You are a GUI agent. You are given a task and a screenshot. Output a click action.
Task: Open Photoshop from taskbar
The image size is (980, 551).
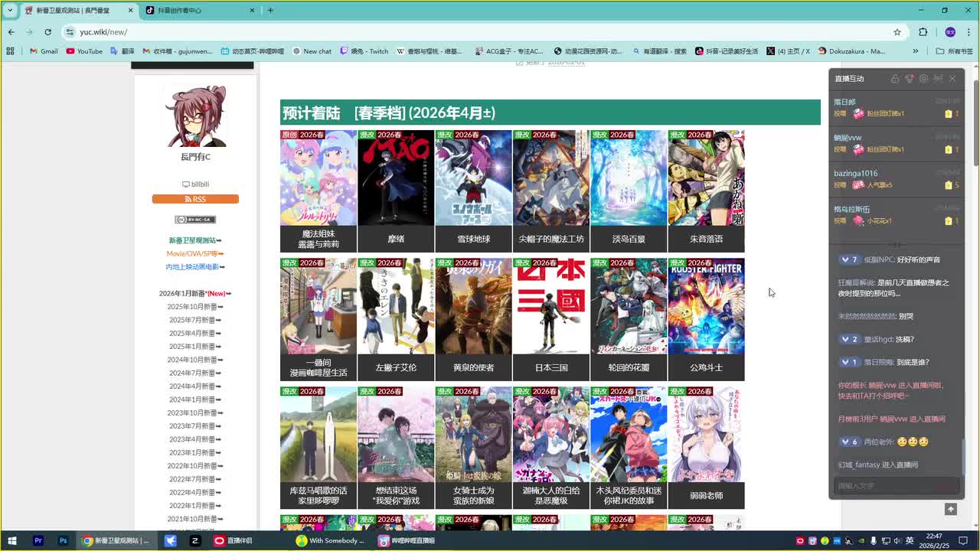[64, 540]
